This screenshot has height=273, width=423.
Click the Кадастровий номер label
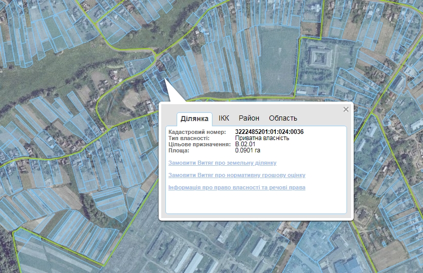197,132
